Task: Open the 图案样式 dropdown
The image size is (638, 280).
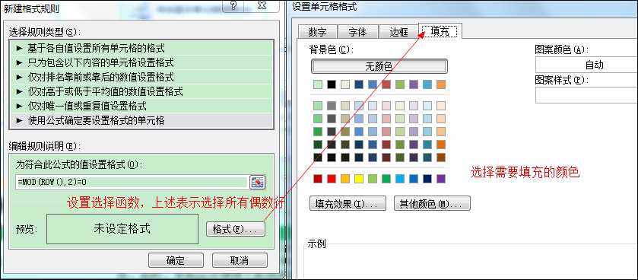Action: [x=586, y=95]
